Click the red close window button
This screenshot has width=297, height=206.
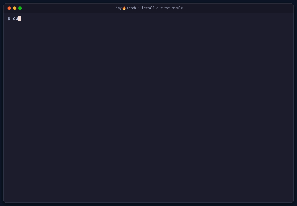point(9,8)
